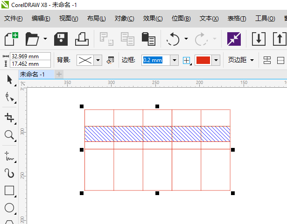
Task: Open the background fill dropdown
Action: coord(98,60)
